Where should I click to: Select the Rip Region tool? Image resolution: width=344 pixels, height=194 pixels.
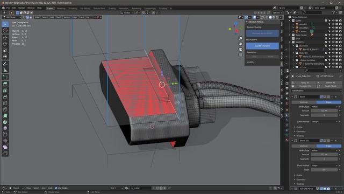(5, 153)
